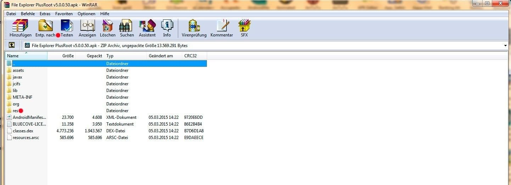This screenshot has width=511, height=185.
Task: Sort by Gepackt column header
Action: point(90,56)
